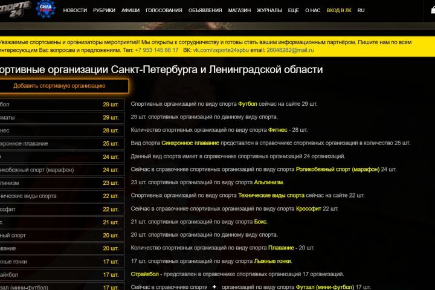Click Роликобежный спорт (марафон) link

coord(338,169)
